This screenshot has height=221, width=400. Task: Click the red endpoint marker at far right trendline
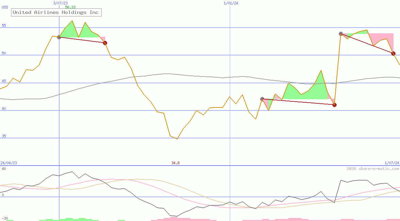tap(394, 53)
